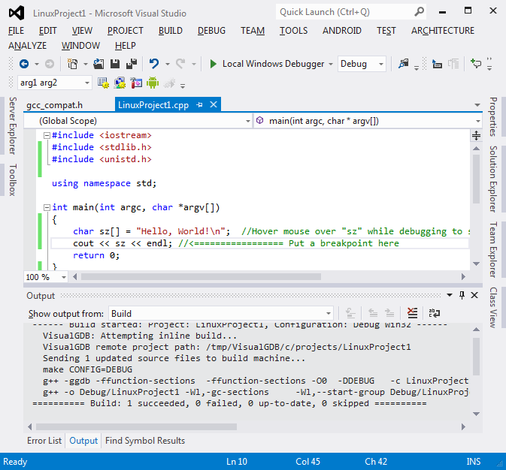506x470 pixels.
Task: Click the code line with cout << sz
Action: click(259, 243)
